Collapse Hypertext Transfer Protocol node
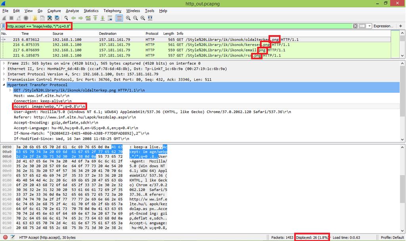406x241 pixels. (x=4, y=85)
